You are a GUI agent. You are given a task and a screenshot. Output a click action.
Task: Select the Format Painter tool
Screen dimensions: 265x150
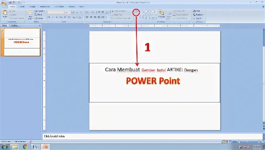pyautogui.click(x=17, y=18)
